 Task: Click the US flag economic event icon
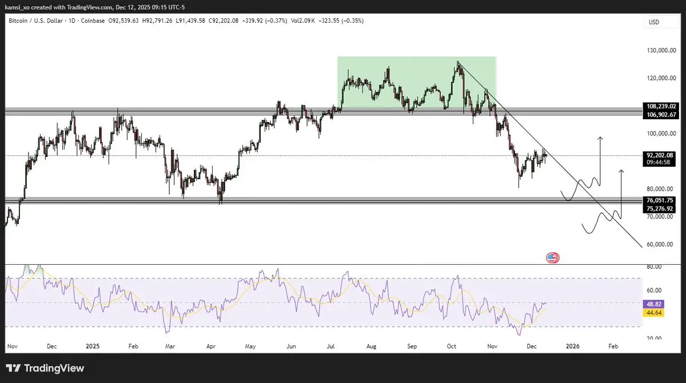coord(552,257)
